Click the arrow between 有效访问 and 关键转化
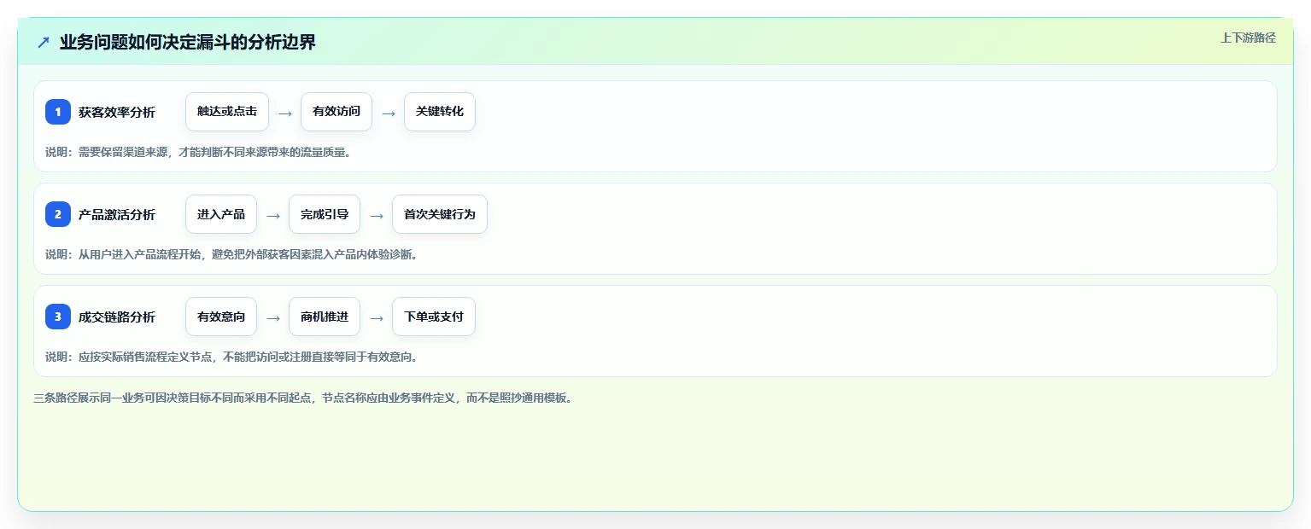This screenshot has width=1311, height=529. click(x=389, y=113)
